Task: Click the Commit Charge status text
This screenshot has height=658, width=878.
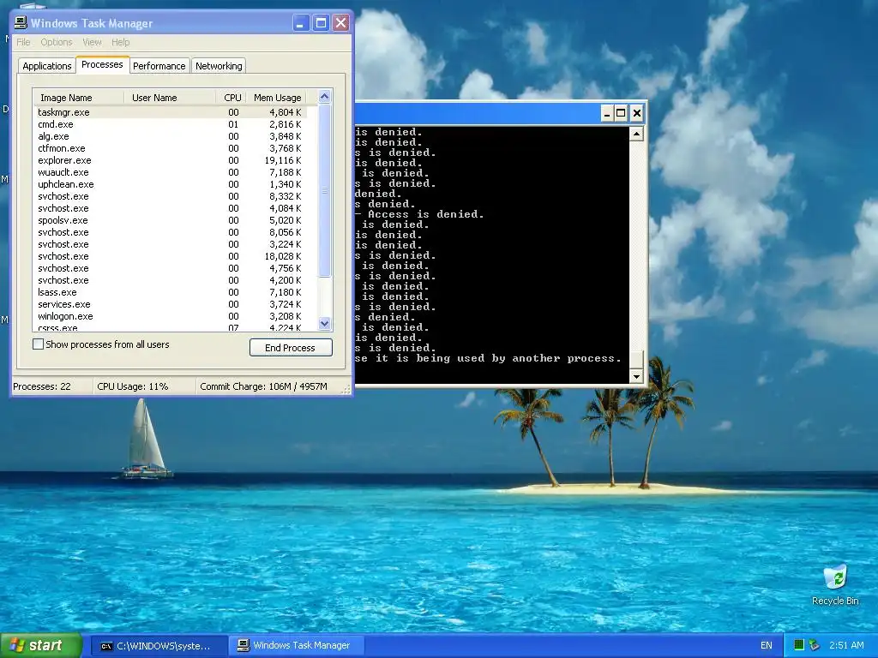Action: [263, 386]
